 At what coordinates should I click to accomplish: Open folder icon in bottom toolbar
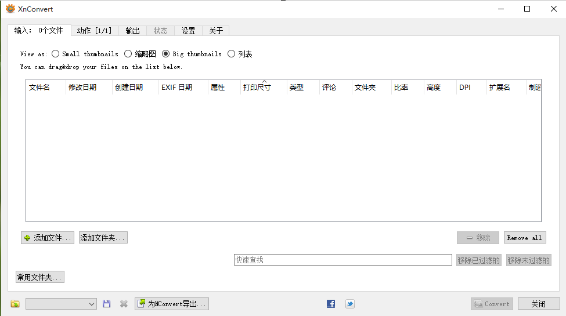point(15,304)
